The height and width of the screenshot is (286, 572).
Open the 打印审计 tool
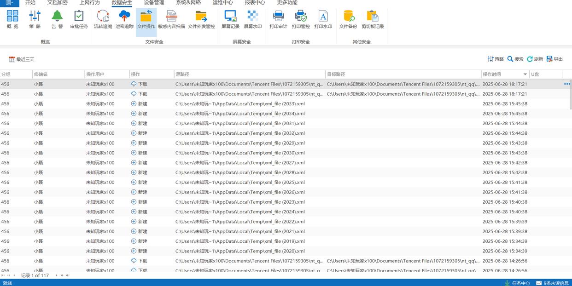pyautogui.click(x=278, y=19)
